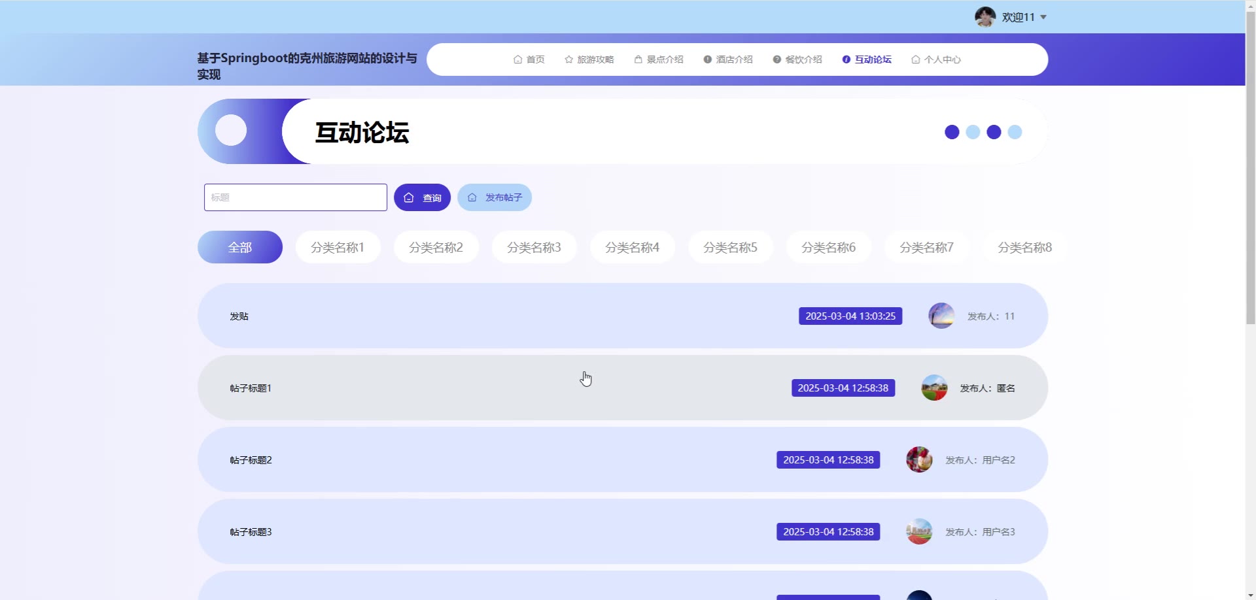1256x600 pixels.
Task: Choose the 分类名称7 category
Action: pos(926,247)
